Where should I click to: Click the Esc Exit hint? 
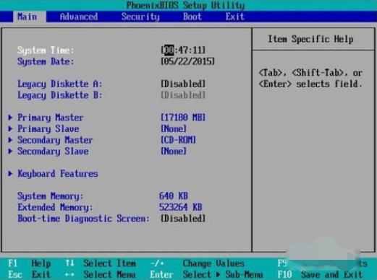[x=29, y=274]
